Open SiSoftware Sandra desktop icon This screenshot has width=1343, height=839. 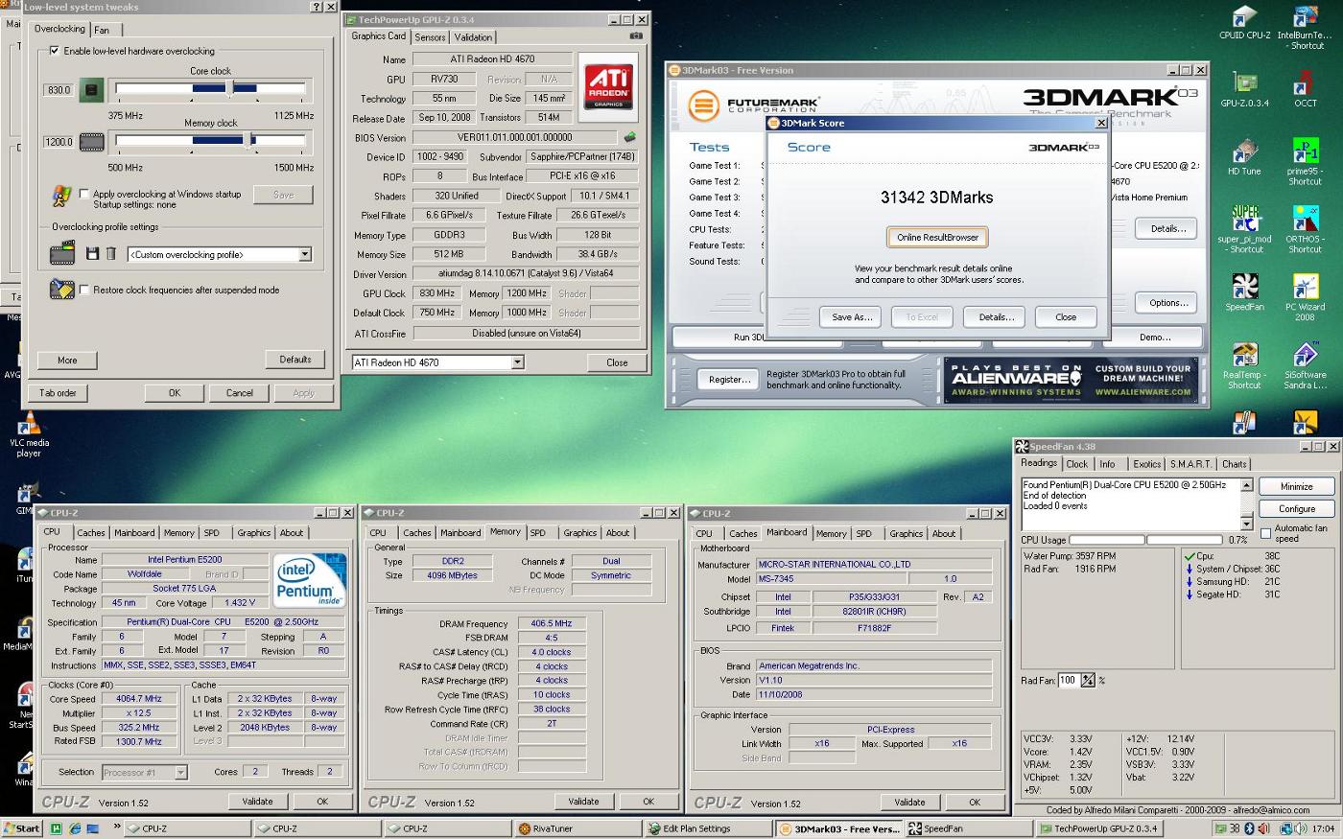tap(1305, 366)
